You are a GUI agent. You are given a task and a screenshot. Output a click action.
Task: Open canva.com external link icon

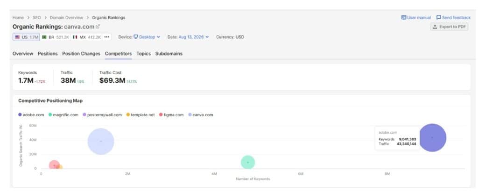coord(98,27)
